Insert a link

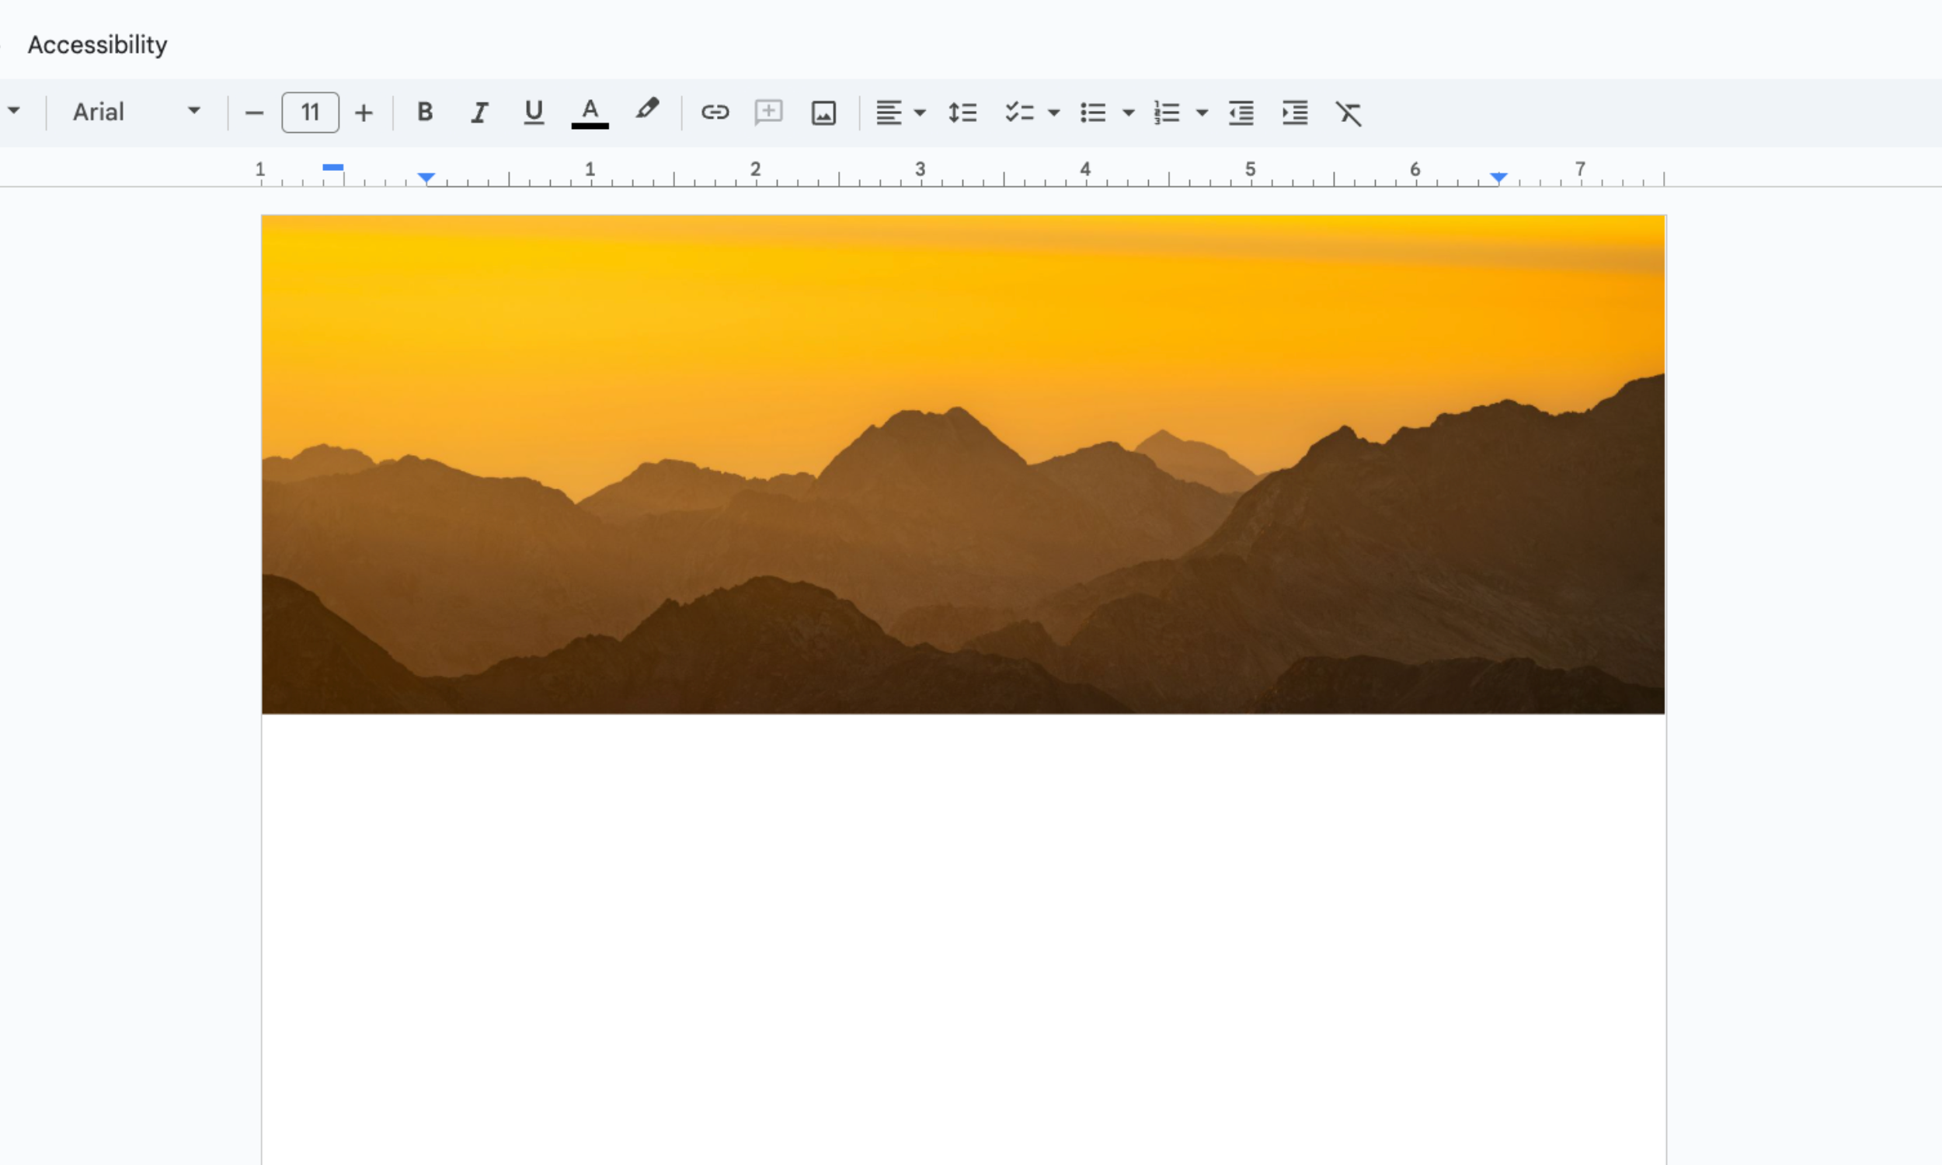click(715, 113)
